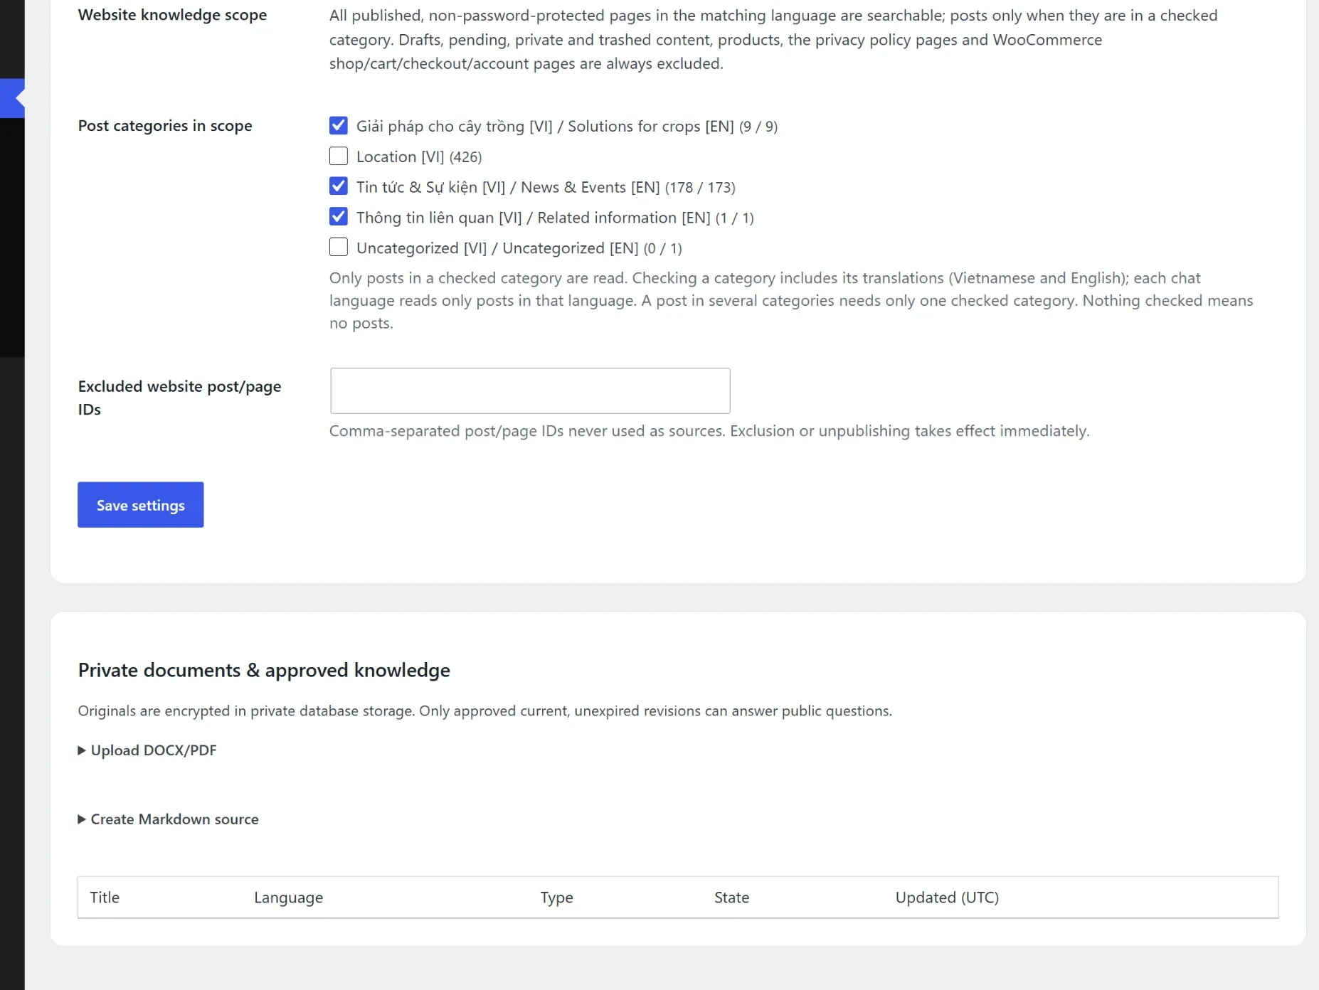
Task: Click the Updated (UTC) column header
Action: pyautogui.click(x=947, y=898)
